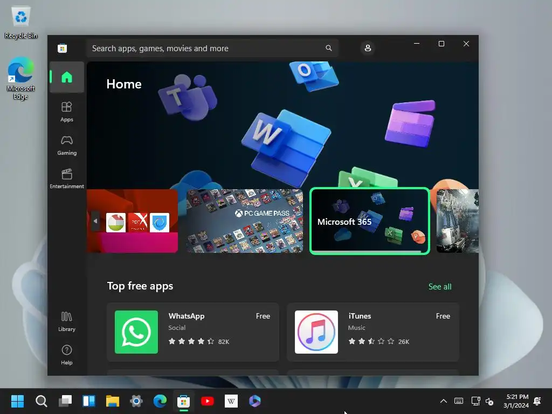
Task: Minimize the Microsoft Store window
Action: tap(417, 44)
